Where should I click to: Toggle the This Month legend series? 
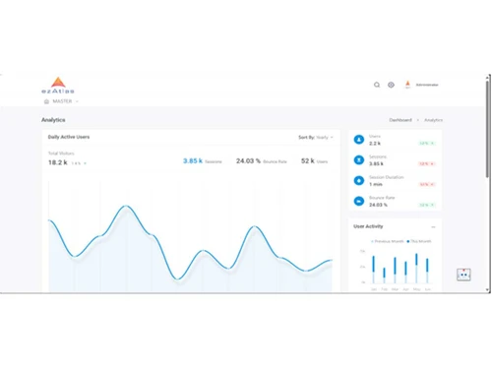pyautogui.click(x=419, y=241)
